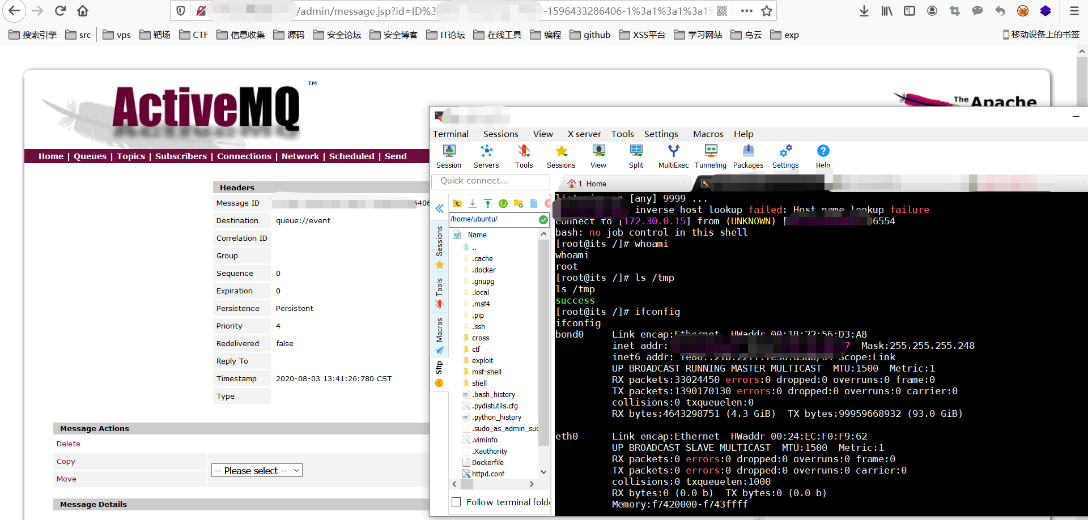Bookmark this page with the star
The height and width of the screenshot is (520, 1088).
tap(767, 11)
